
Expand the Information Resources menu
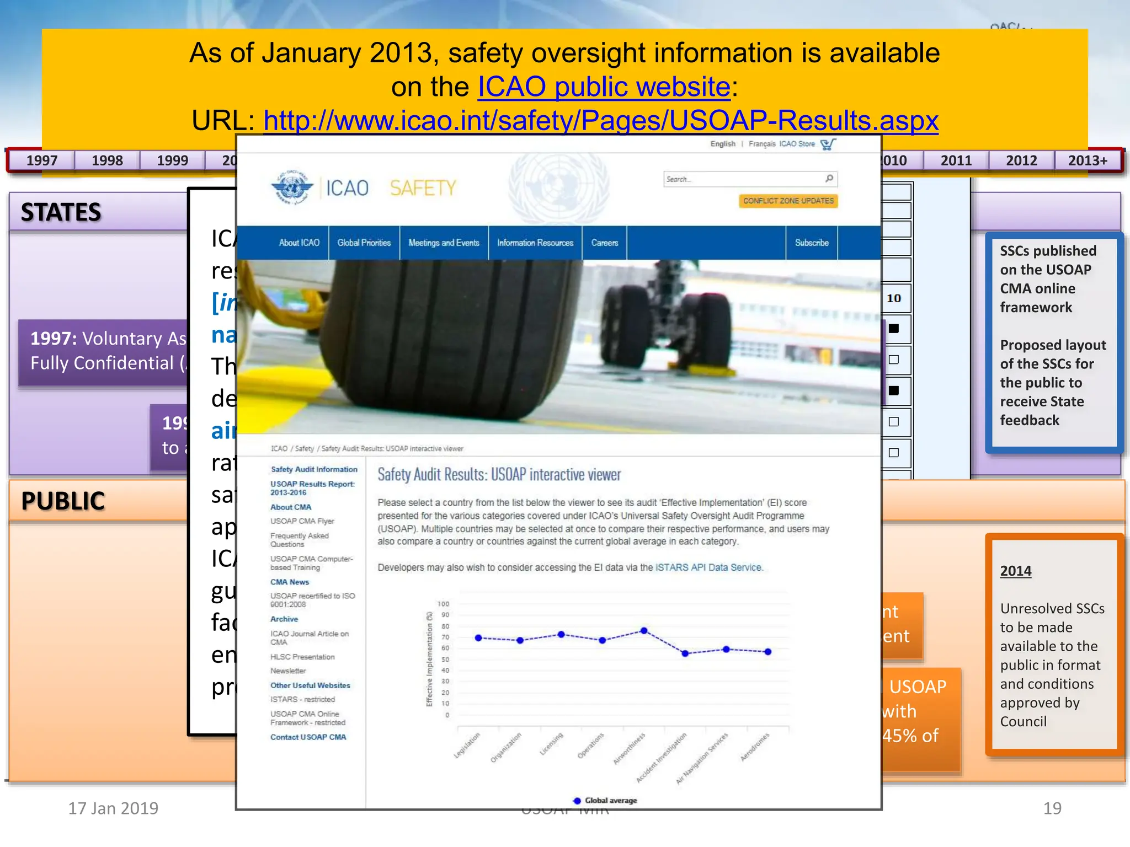pyautogui.click(x=535, y=243)
